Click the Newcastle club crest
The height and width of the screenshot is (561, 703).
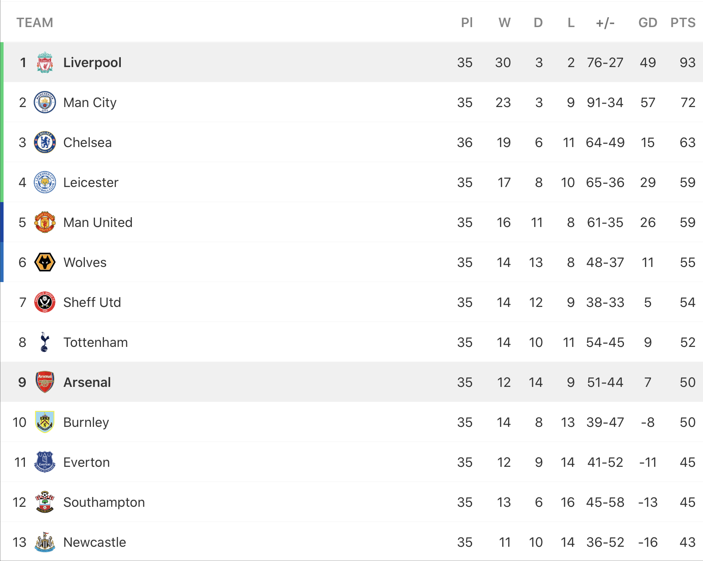45,542
